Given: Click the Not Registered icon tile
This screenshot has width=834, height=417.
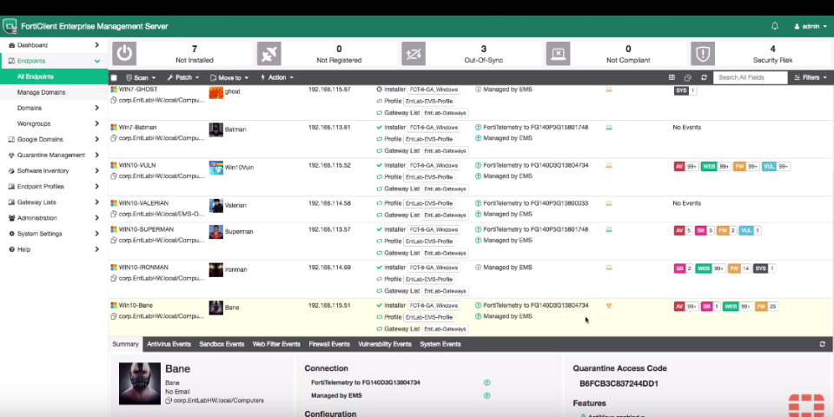Looking at the screenshot, I should [269, 54].
